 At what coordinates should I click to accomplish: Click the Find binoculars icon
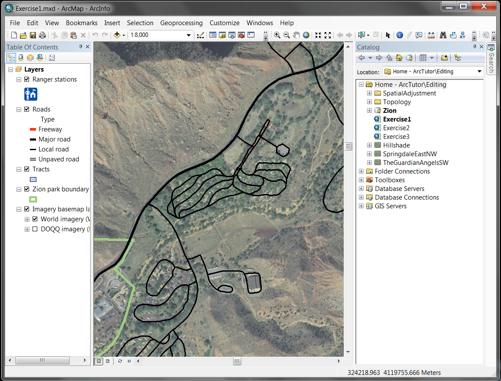click(x=443, y=35)
